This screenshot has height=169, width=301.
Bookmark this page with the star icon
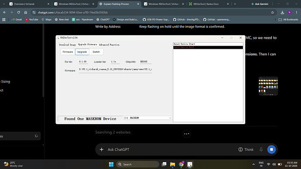272,13
